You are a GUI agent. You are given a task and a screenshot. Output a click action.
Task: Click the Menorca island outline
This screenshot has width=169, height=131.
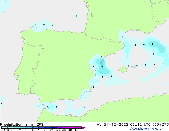point(133,66)
